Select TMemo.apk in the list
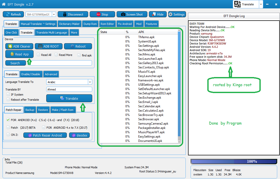The height and width of the screenshot is (179, 280). tap(138, 37)
